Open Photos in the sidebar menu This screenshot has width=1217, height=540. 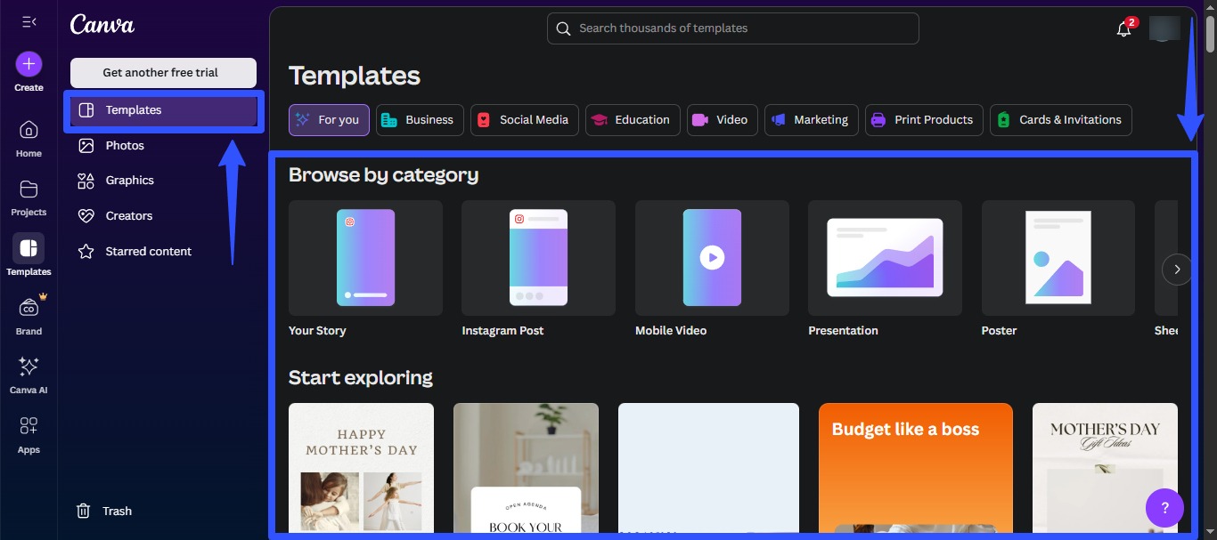125,144
